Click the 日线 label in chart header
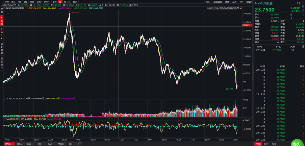This screenshot has height=146, width=305. pyautogui.click(x=26, y=8)
